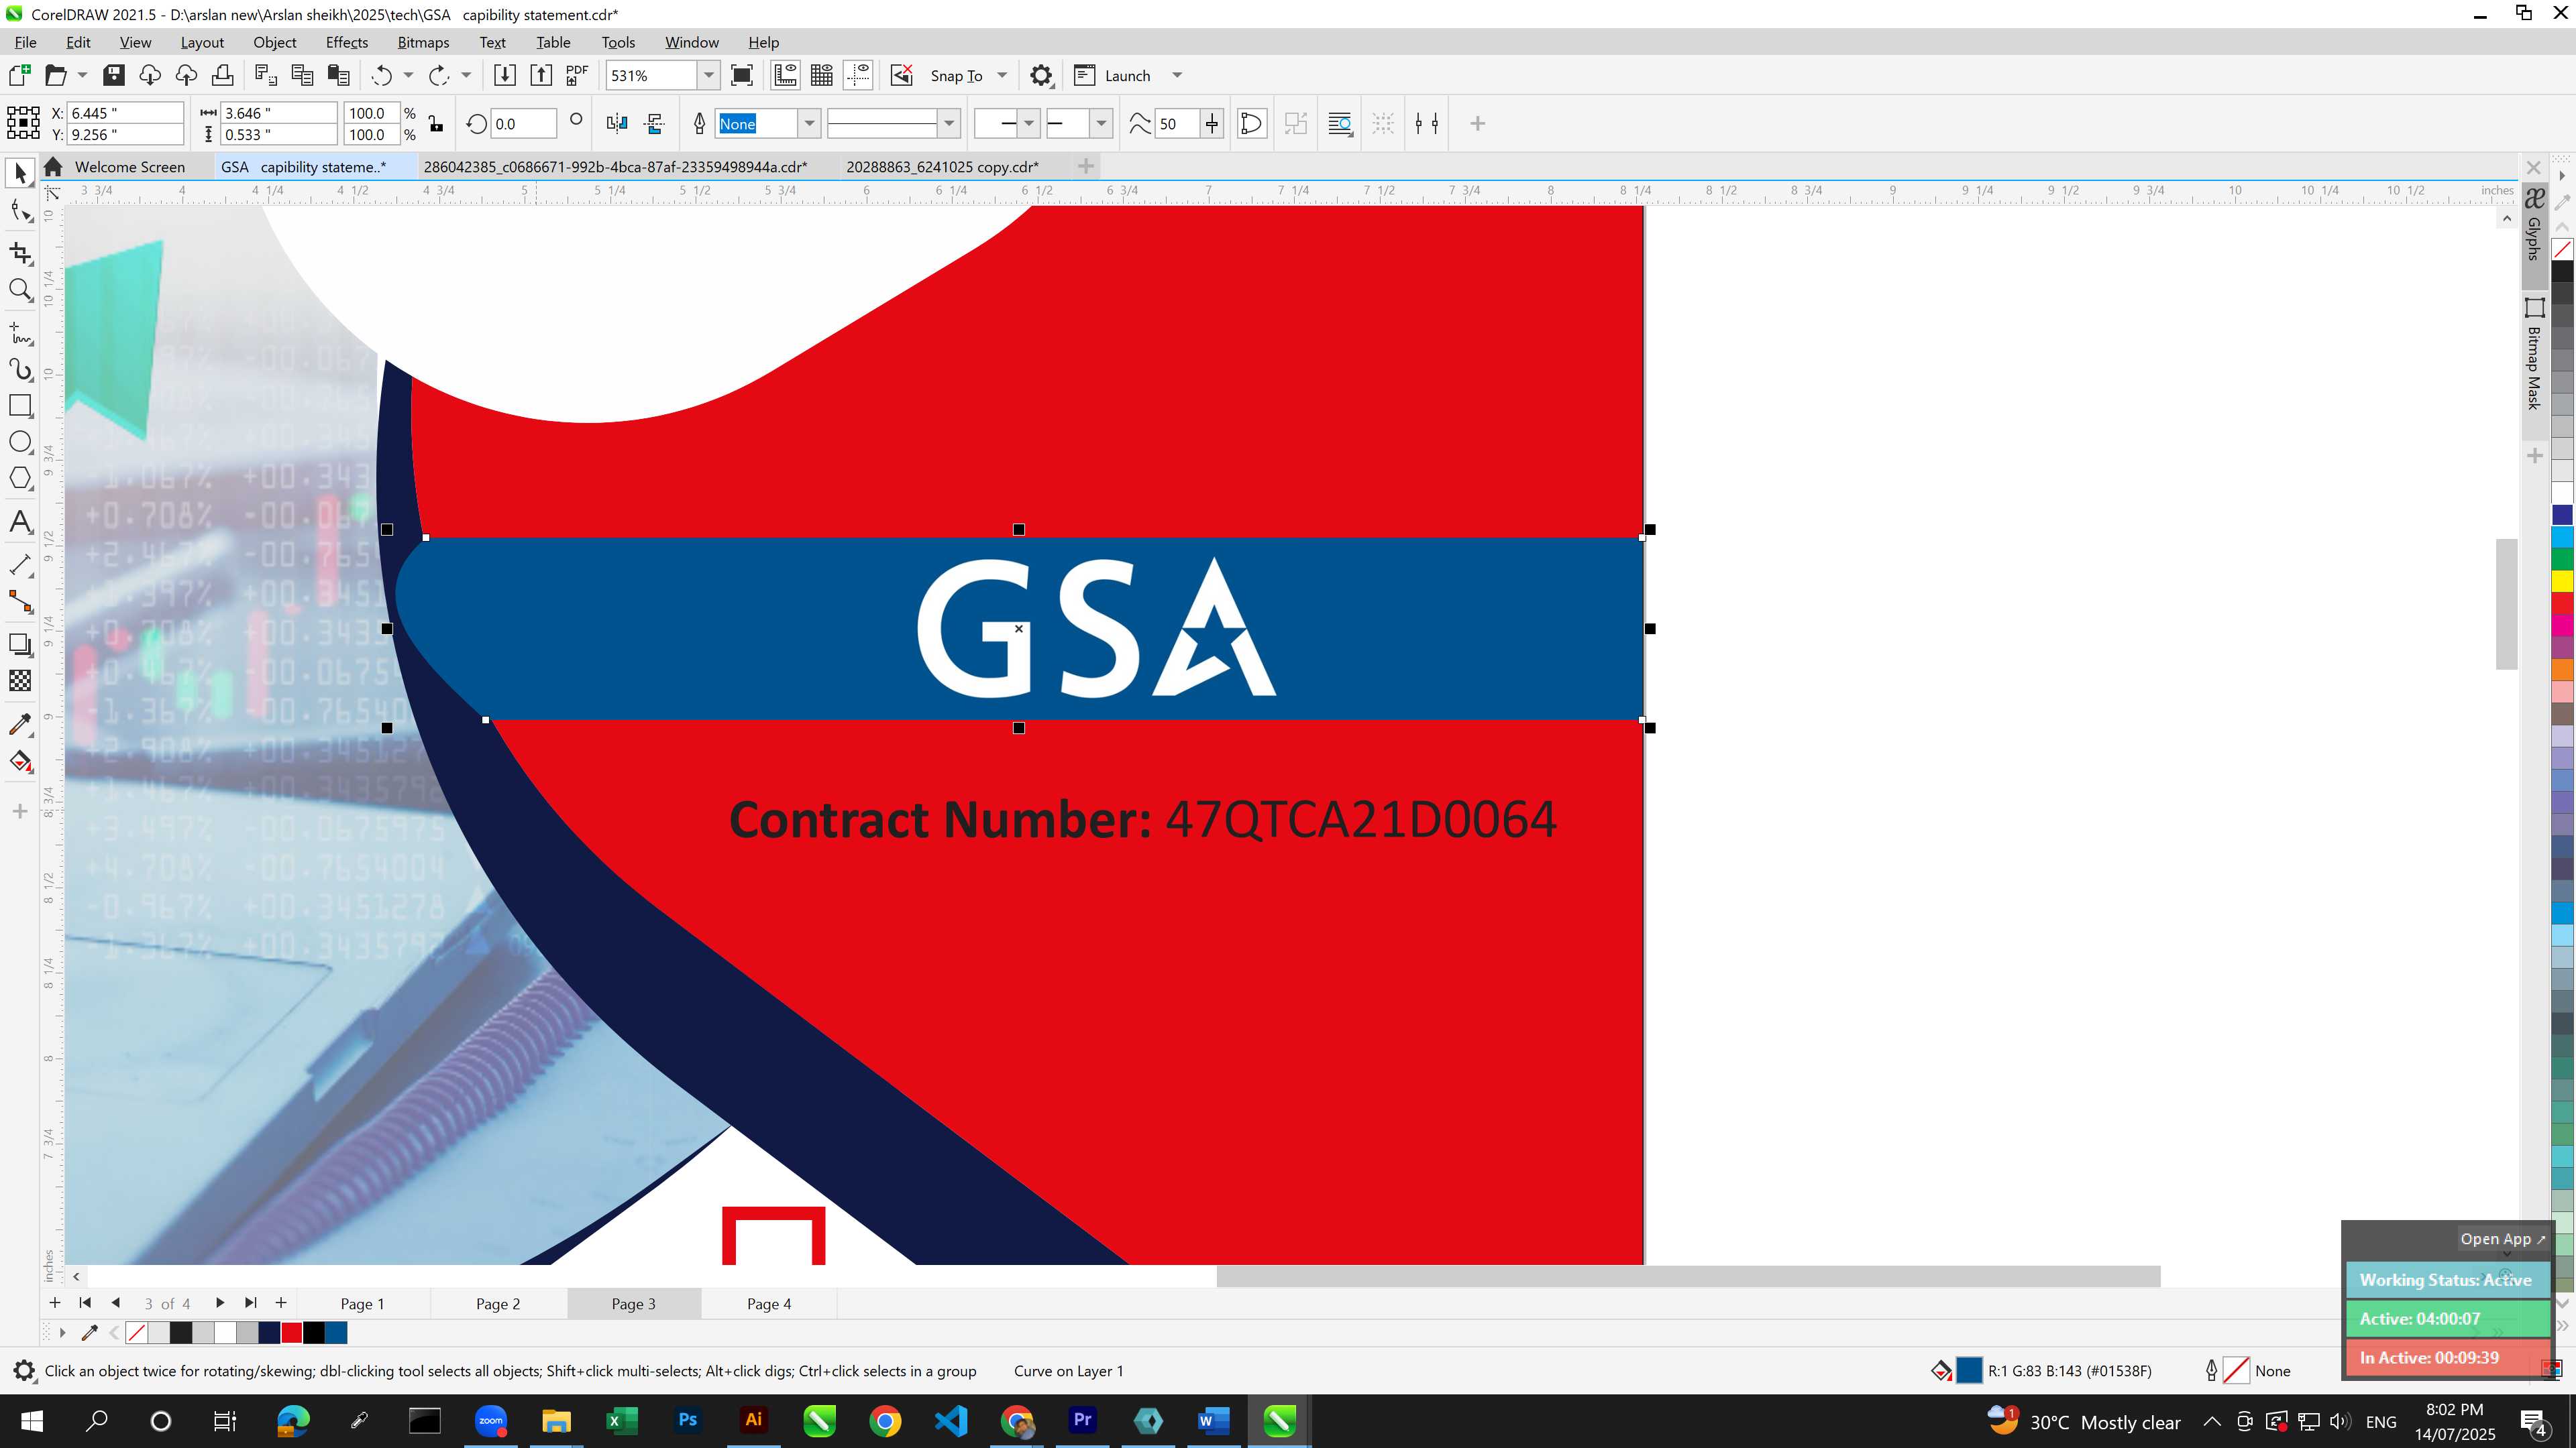Image resolution: width=2576 pixels, height=1448 pixels.
Task: Click the X position input field
Action: (x=125, y=113)
